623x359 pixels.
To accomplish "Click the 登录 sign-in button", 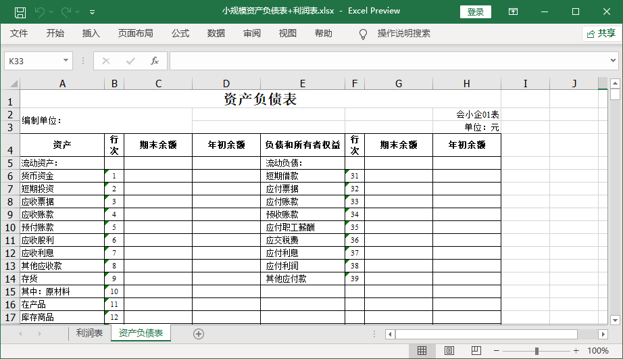I will [x=475, y=11].
